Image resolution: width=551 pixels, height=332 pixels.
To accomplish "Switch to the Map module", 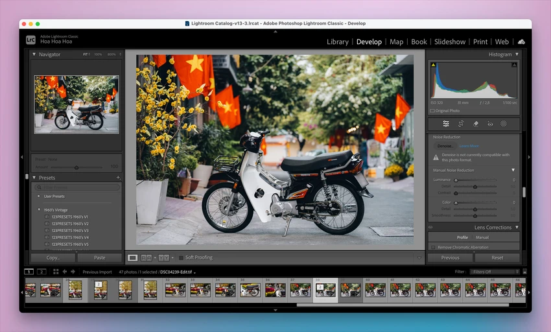I will 396,41.
